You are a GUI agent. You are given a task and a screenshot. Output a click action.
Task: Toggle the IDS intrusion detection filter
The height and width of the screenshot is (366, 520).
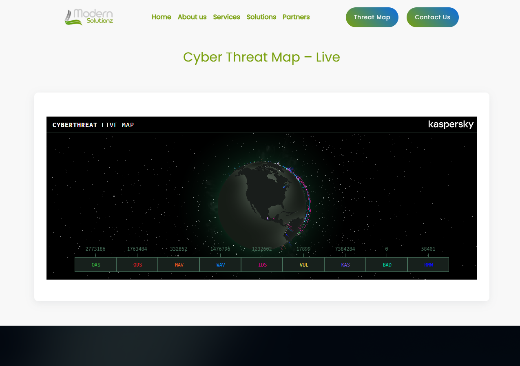262,265
